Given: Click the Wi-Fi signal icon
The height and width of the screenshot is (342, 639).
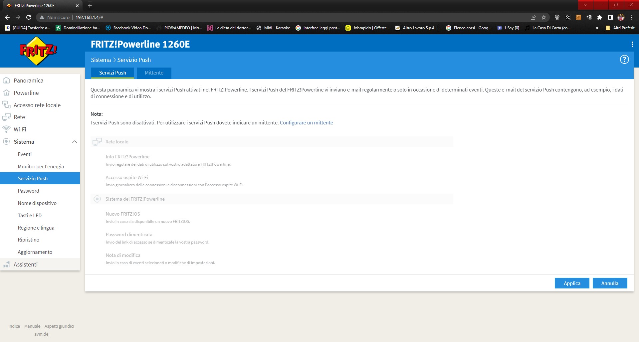Looking at the screenshot, I should click(6, 129).
